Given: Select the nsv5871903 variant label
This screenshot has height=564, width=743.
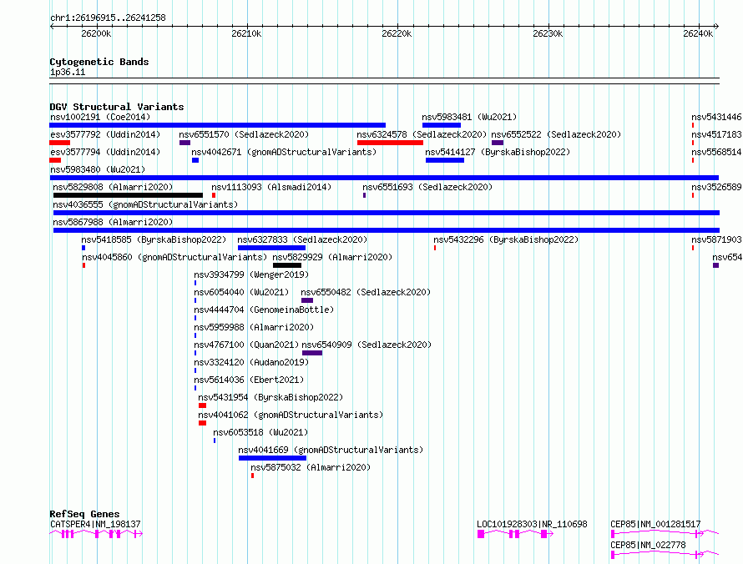Looking at the screenshot, I should coord(716,239).
